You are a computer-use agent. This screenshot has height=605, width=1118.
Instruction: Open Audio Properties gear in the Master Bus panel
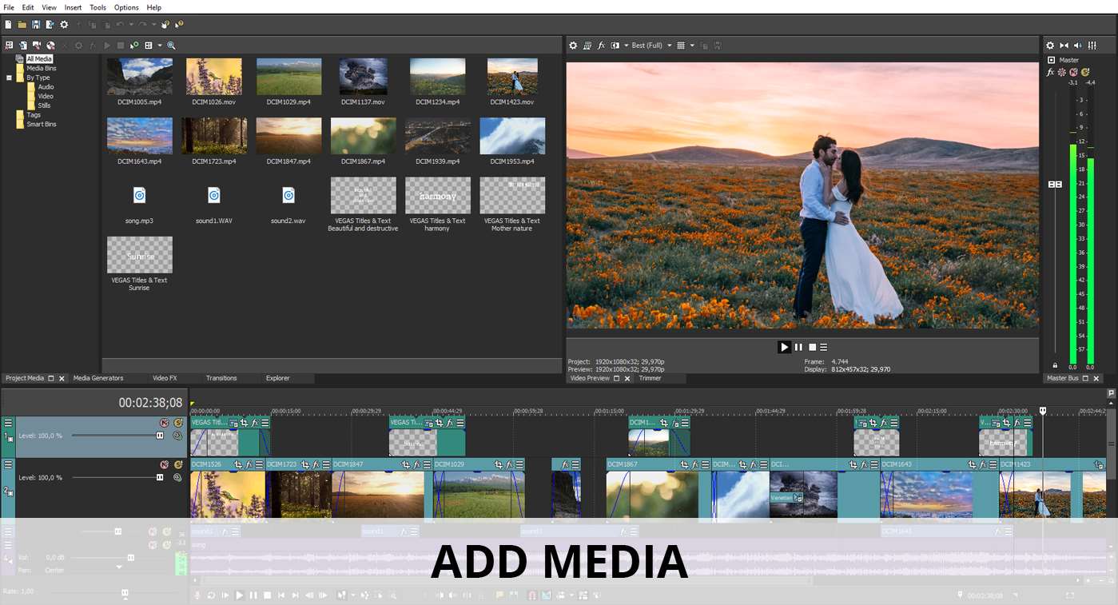(1050, 46)
